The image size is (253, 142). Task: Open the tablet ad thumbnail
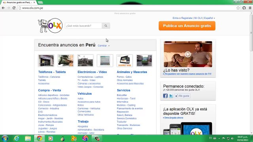tap(105, 61)
